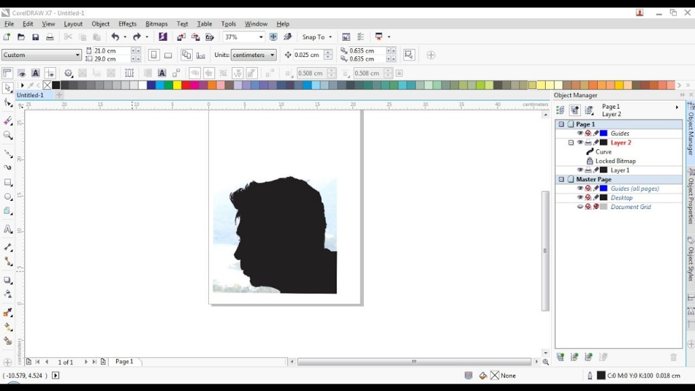The width and height of the screenshot is (695, 391).
Task: Click the page width field 21.0 cm
Action: [x=111, y=51]
